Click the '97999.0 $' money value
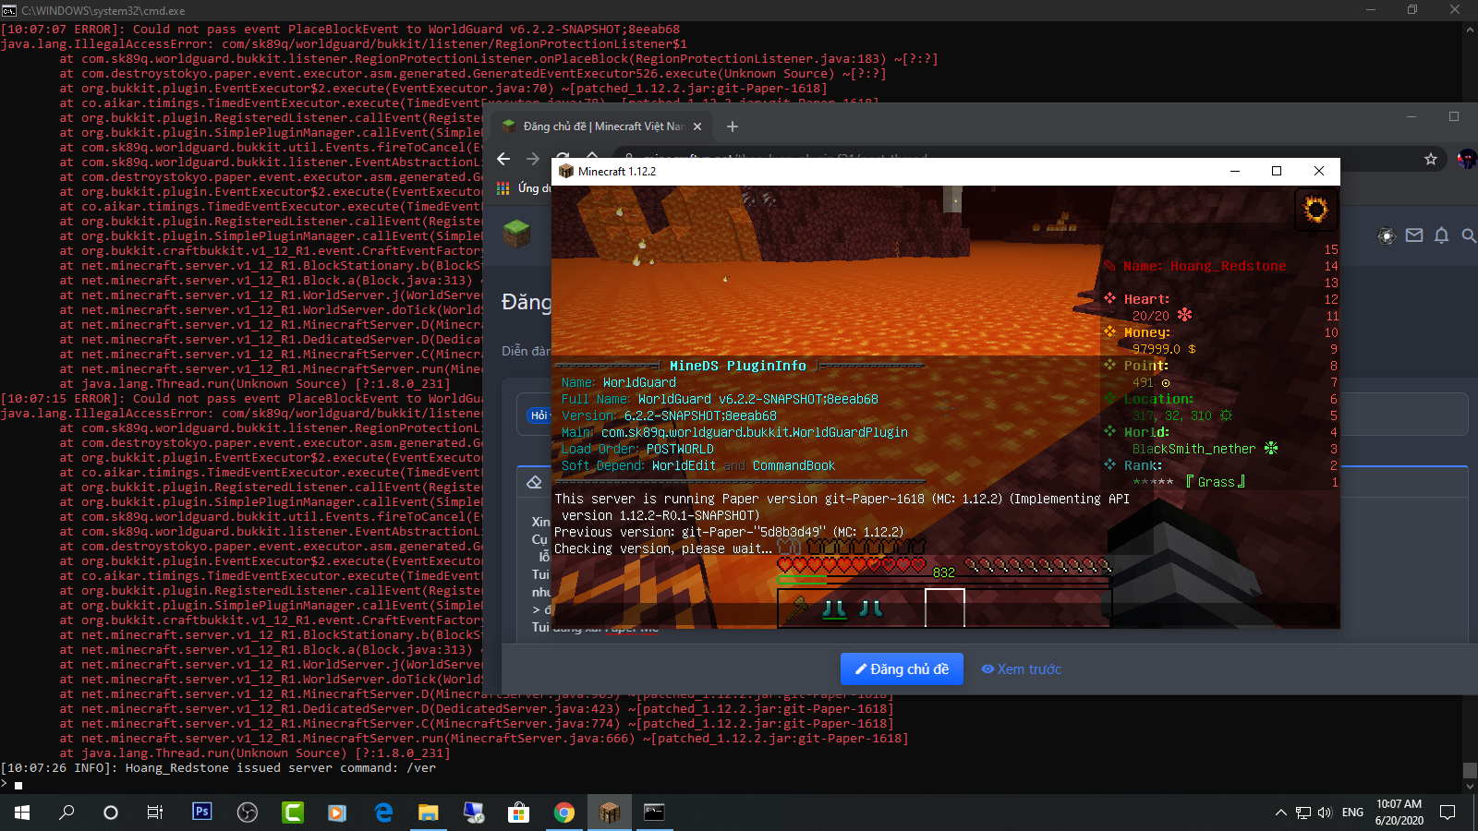1478x831 pixels. click(1164, 349)
